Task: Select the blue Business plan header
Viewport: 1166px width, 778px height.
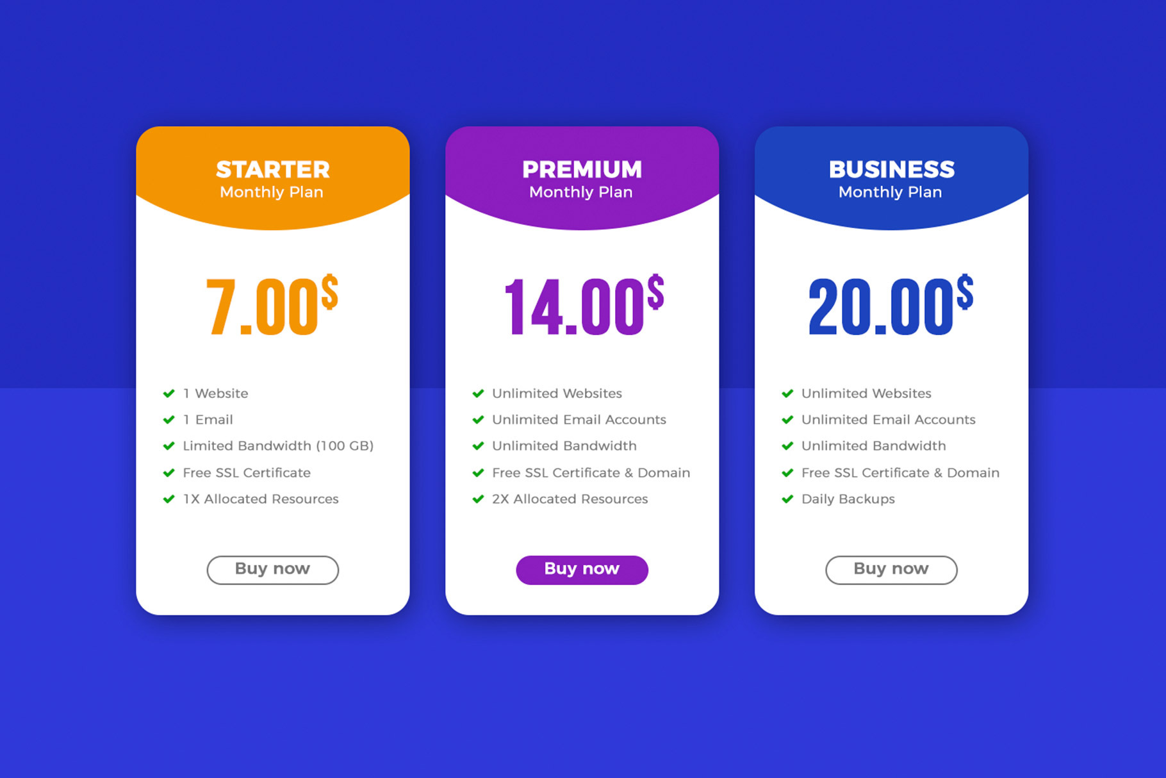Action: point(891,178)
